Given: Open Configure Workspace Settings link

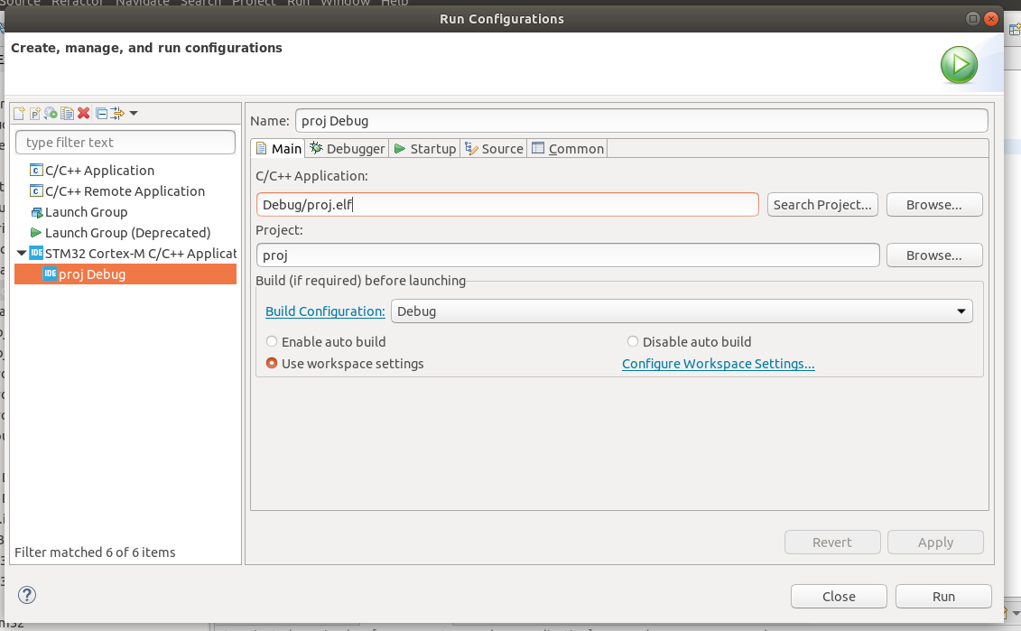Looking at the screenshot, I should (718, 363).
